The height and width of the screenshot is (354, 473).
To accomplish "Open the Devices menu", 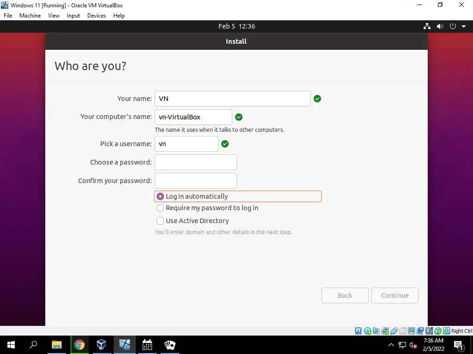I will click(97, 16).
